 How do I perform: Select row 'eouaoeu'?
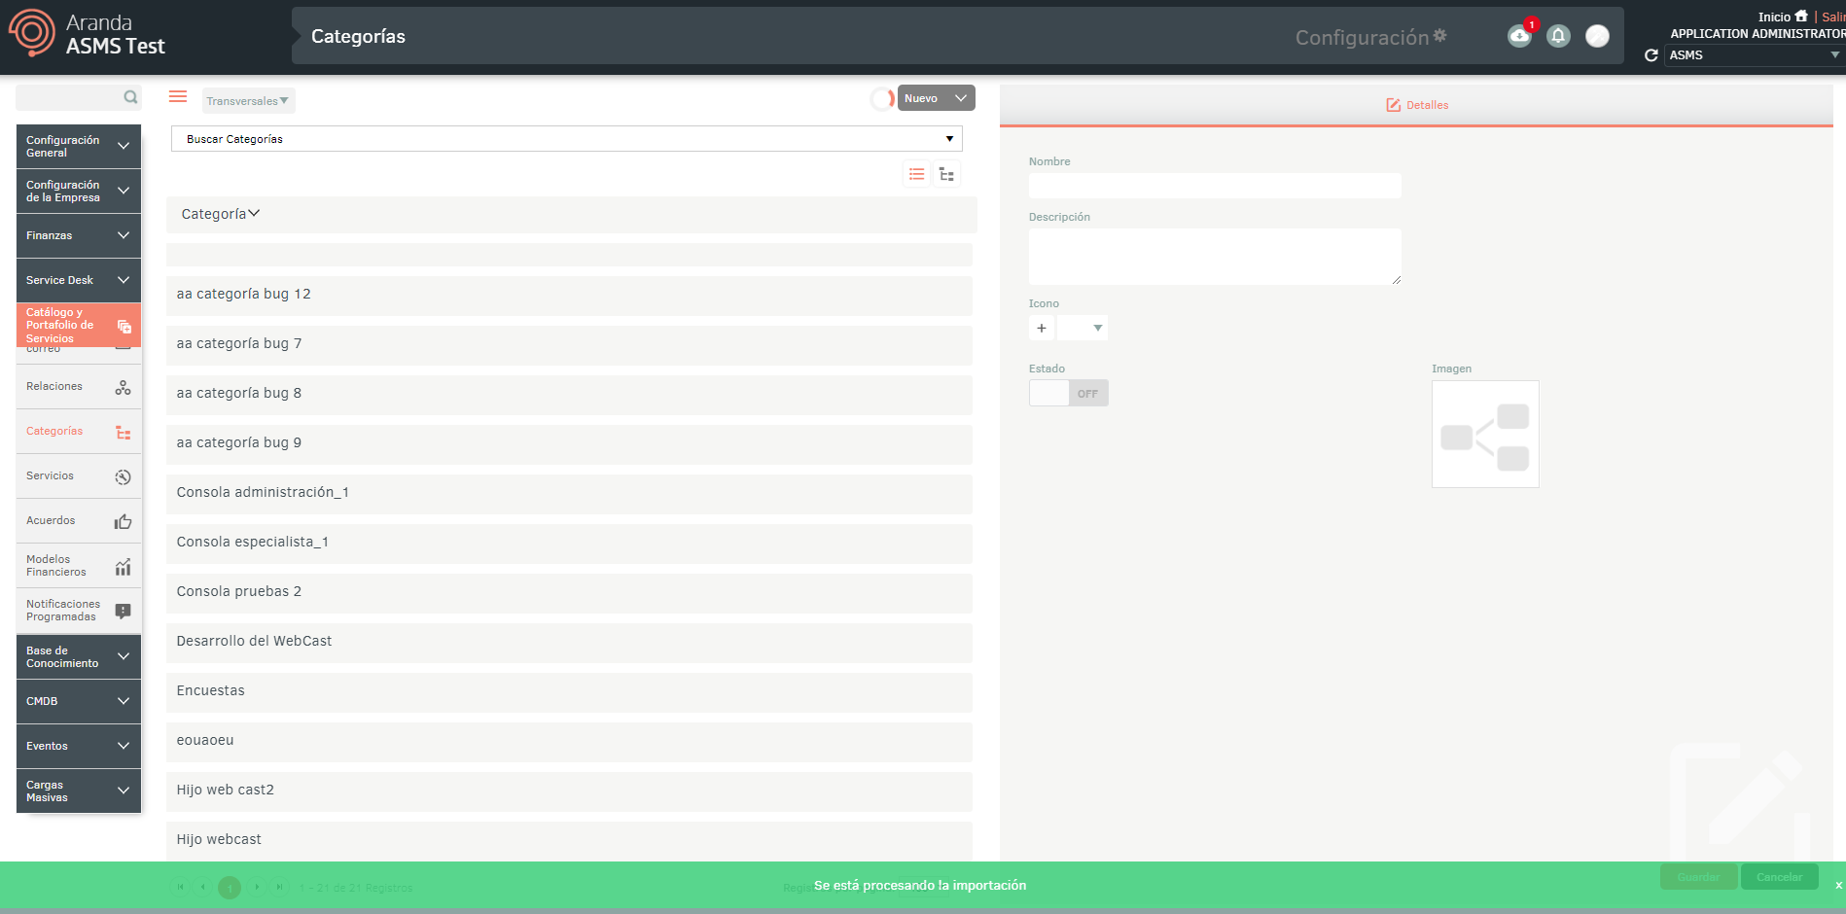[569, 741]
